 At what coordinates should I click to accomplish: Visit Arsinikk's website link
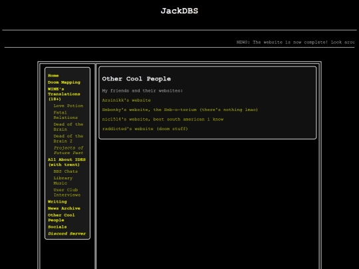click(x=126, y=100)
